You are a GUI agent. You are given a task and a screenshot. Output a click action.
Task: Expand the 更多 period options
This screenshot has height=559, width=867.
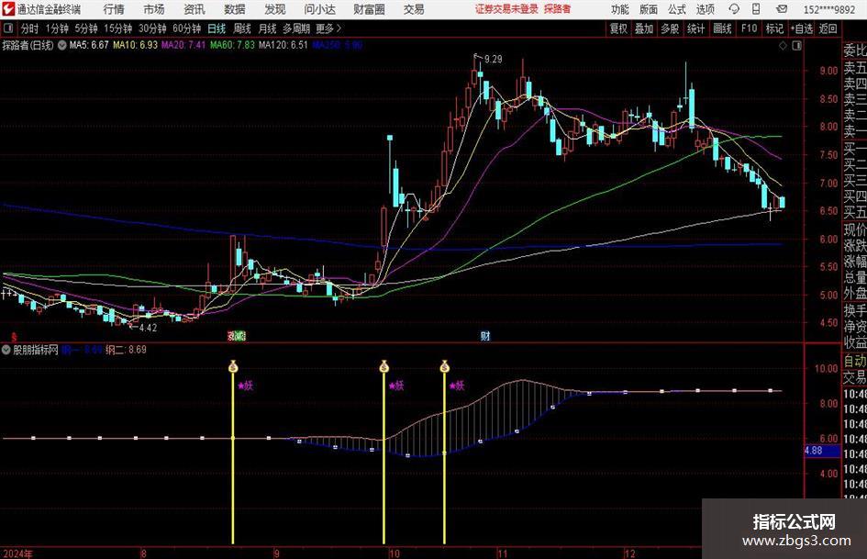click(x=329, y=28)
